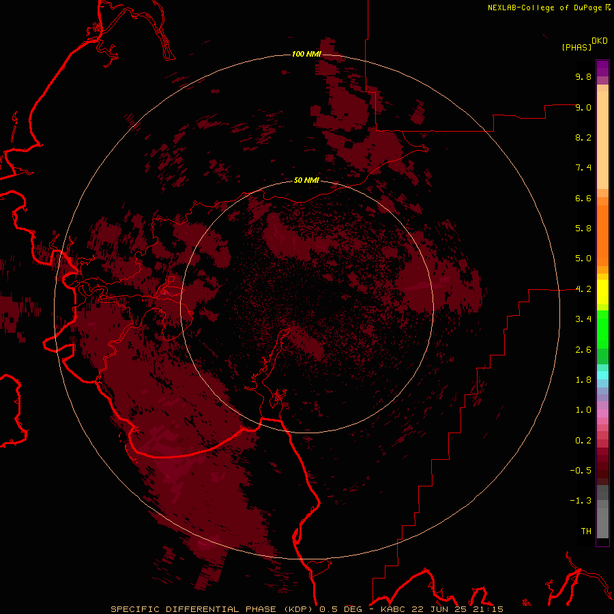Pick the bright green band on scale

pyautogui.click(x=602, y=329)
